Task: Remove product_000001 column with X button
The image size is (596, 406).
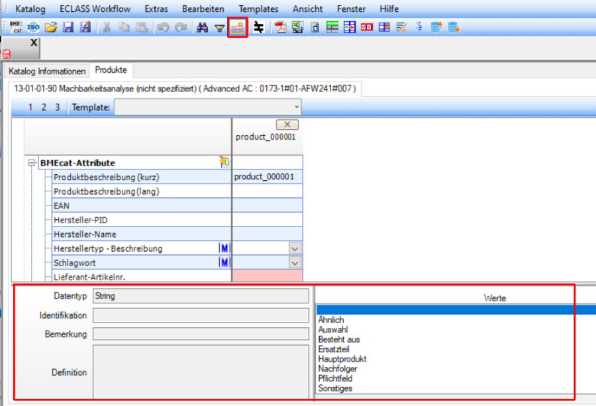Action: (x=286, y=125)
